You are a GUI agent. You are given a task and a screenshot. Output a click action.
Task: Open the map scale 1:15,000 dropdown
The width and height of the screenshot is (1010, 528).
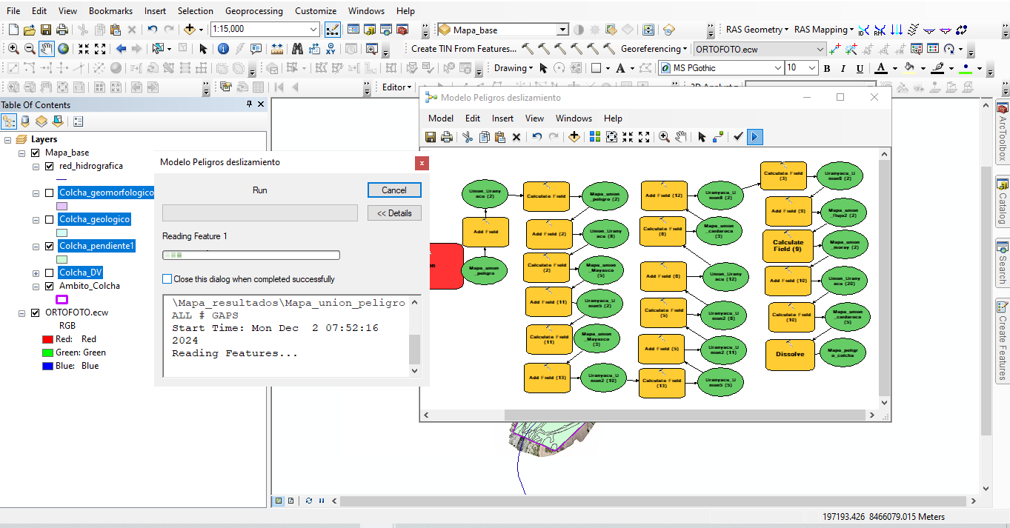[x=313, y=30]
